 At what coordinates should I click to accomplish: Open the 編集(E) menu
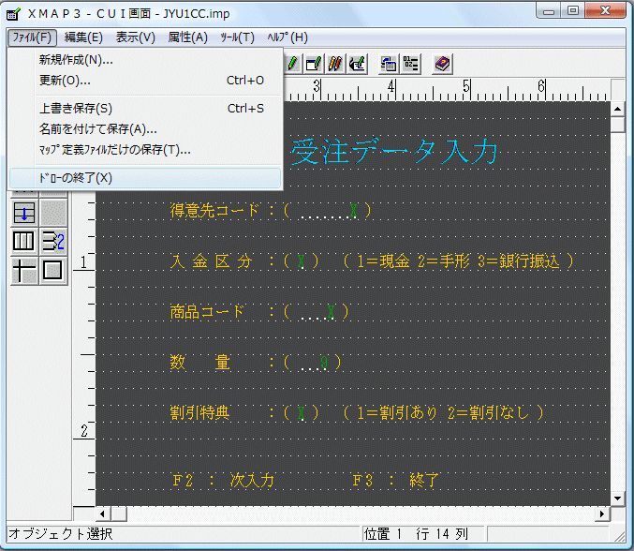83,37
